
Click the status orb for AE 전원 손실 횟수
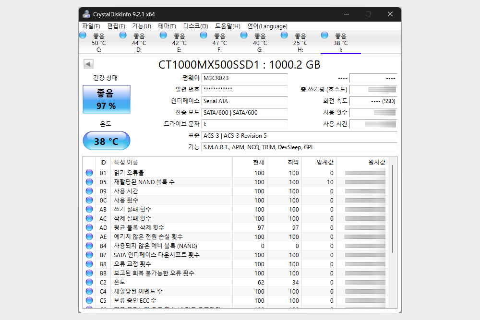coord(89,237)
